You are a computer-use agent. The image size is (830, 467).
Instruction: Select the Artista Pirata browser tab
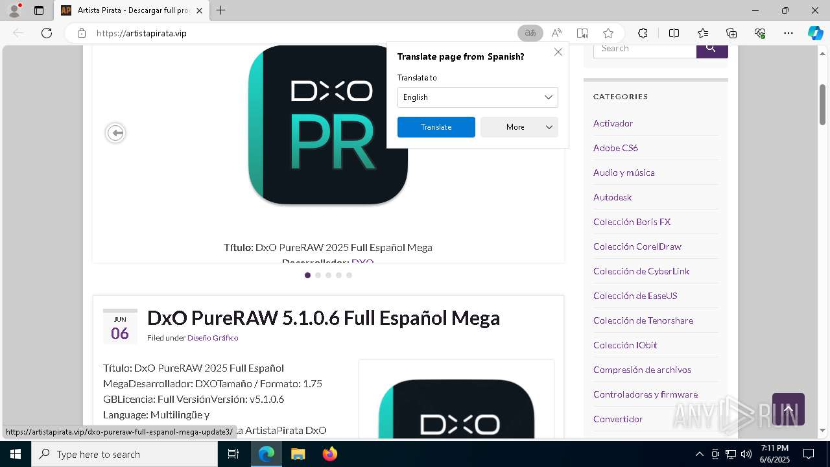(132, 10)
